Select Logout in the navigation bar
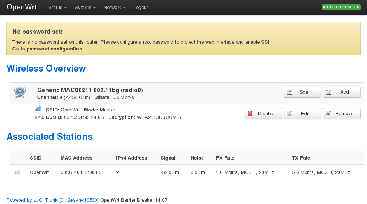 tap(141, 8)
